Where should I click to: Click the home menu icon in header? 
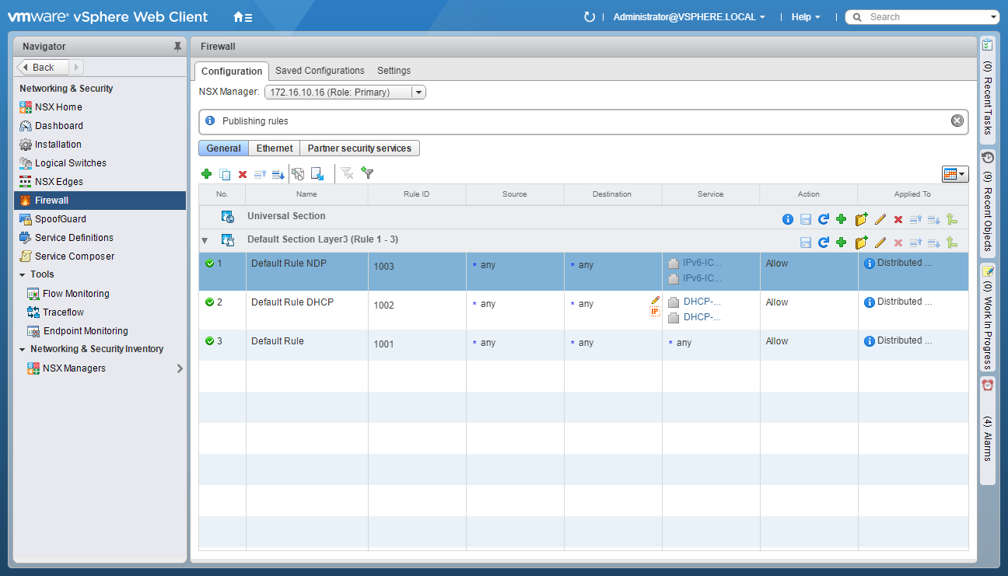pos(242,16)
